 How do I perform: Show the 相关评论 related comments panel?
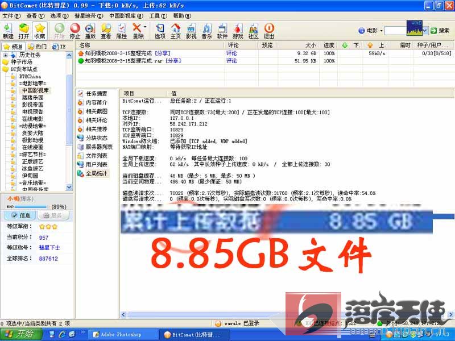click(x=93, y=120)
